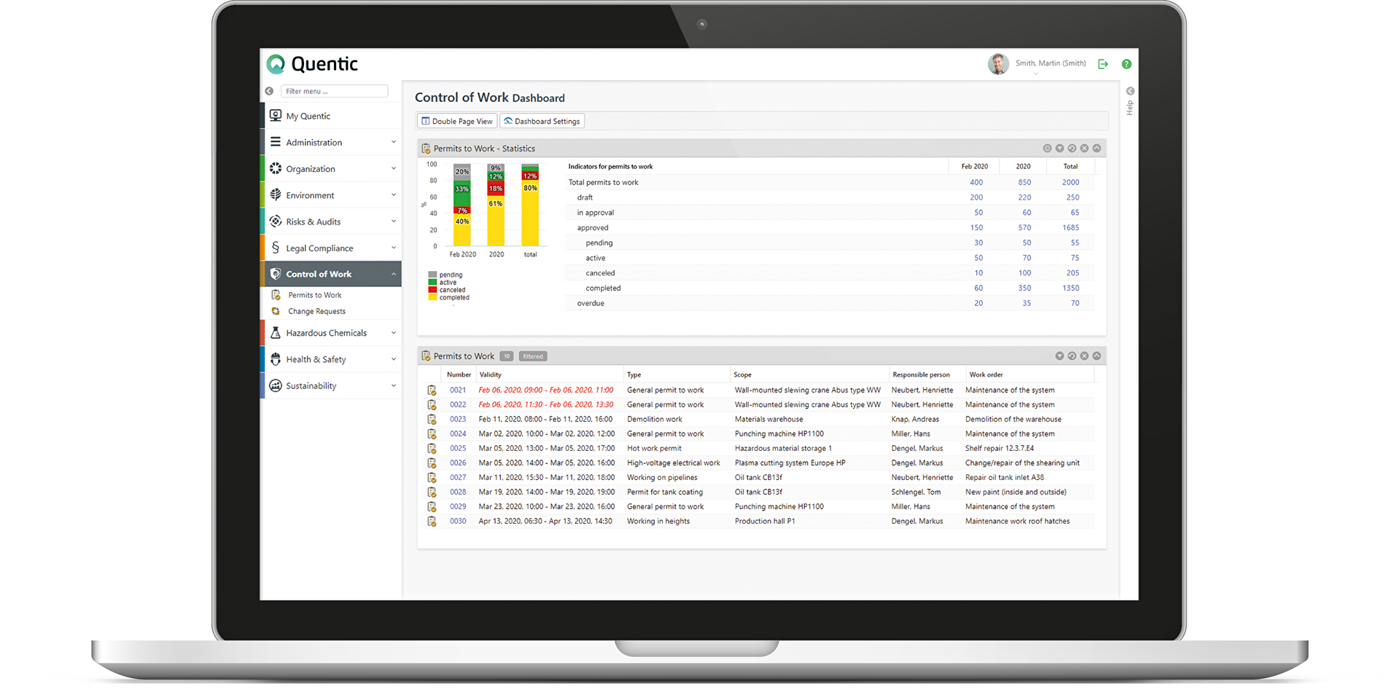This screenshot has width=1400, height=700.
Task: Click the red canceled legend swatch
Action: [432, 290]
